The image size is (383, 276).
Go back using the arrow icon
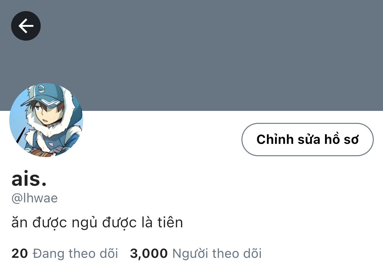[x=26, y=26]
